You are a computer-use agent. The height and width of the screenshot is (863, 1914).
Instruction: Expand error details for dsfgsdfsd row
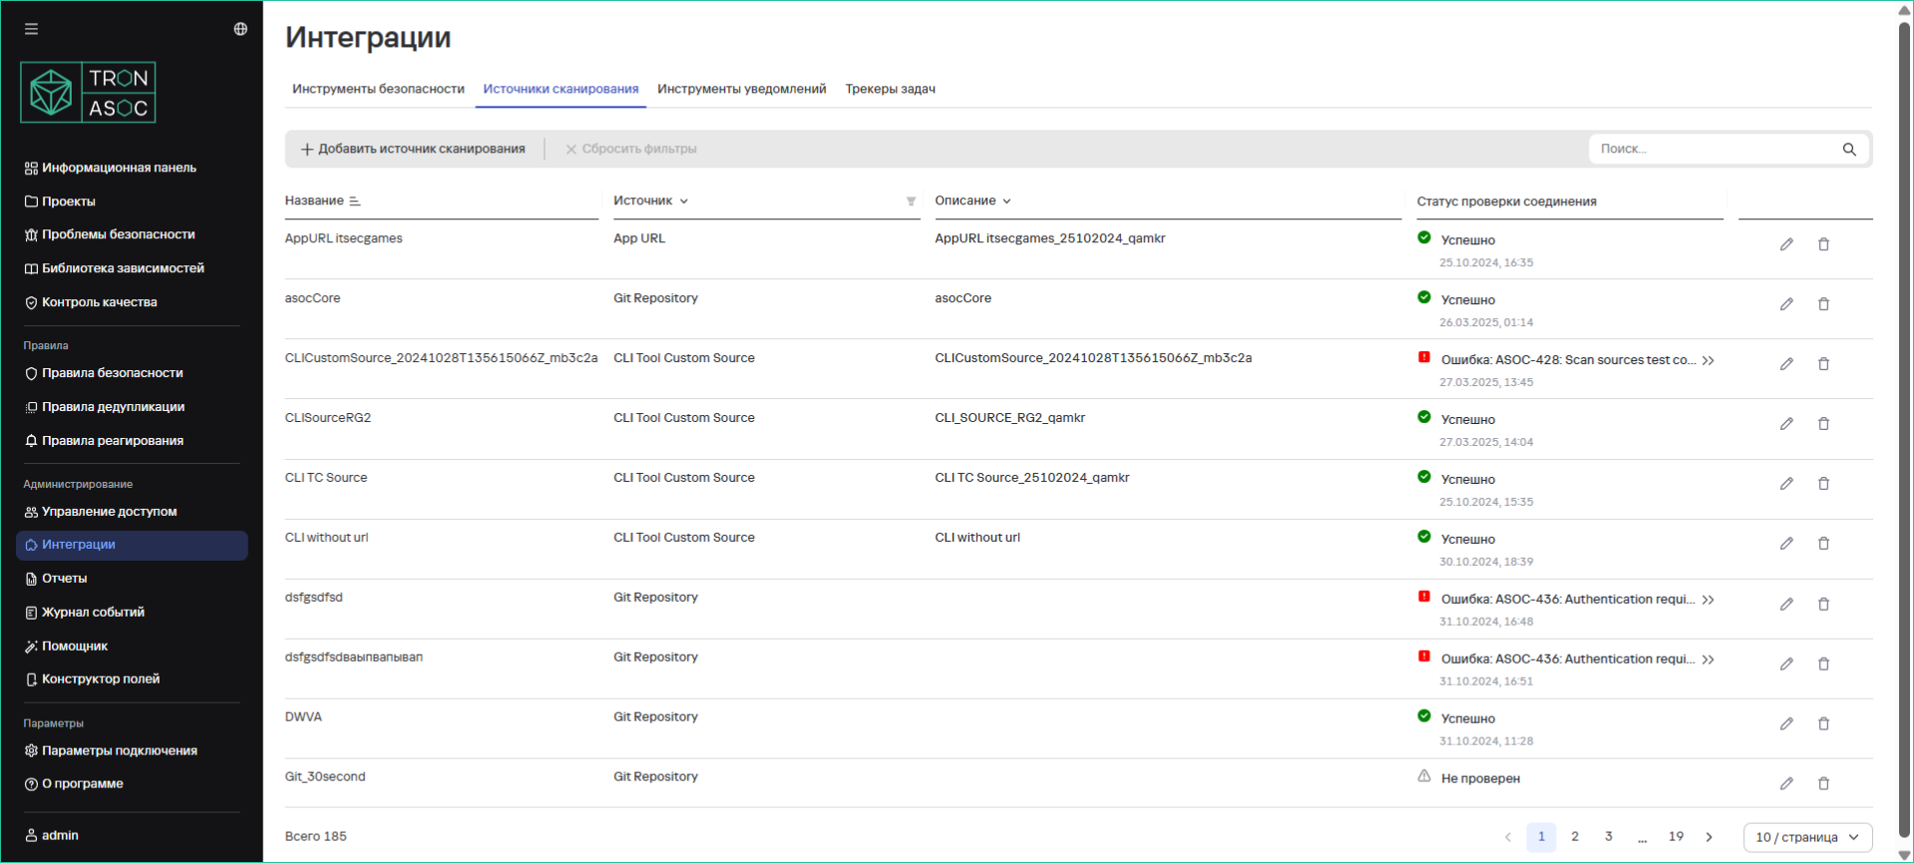point(1709,600)
